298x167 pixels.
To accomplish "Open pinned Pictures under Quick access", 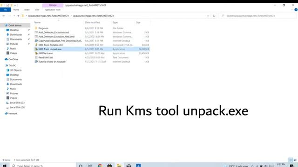I will point(14,44).
